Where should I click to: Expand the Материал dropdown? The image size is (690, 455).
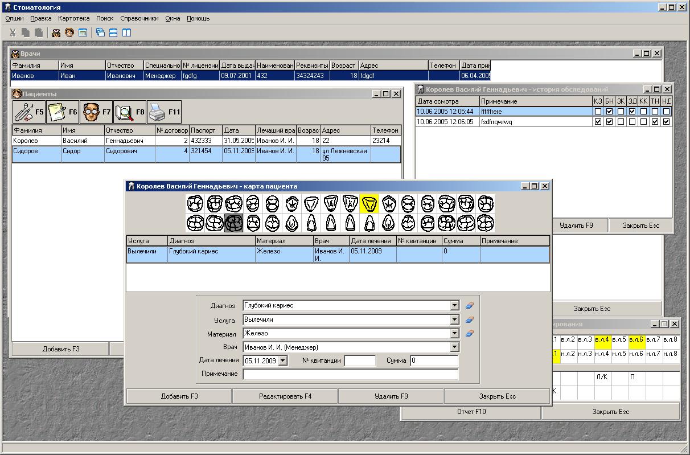[x=454, y=334]
